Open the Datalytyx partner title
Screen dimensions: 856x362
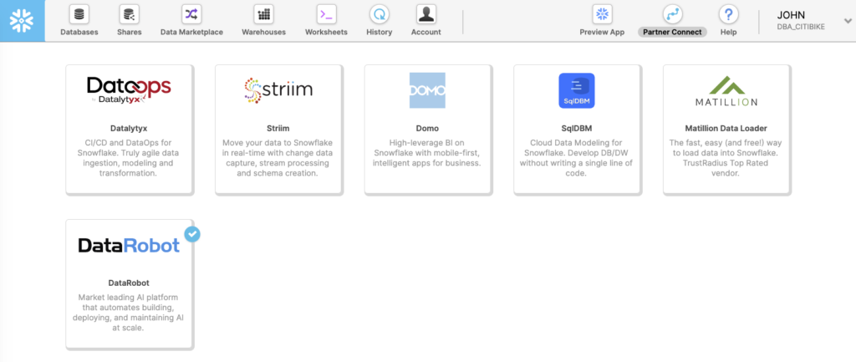tap(129, 128)
